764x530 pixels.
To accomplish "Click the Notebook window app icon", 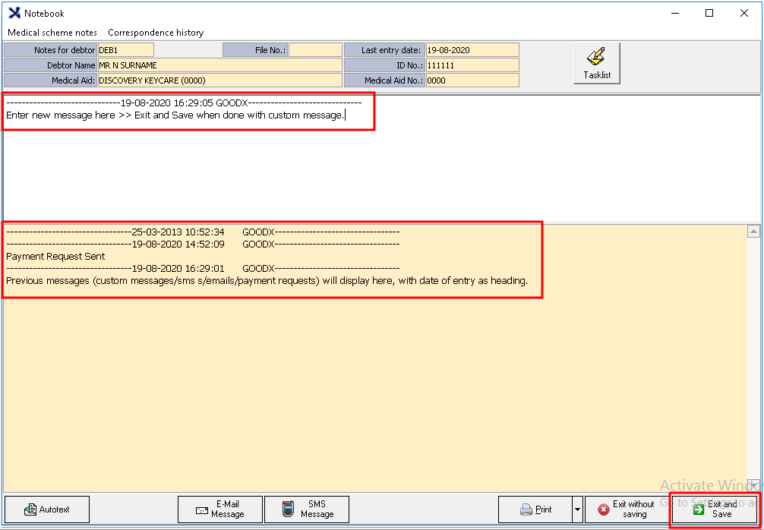I will pos(14,13).
